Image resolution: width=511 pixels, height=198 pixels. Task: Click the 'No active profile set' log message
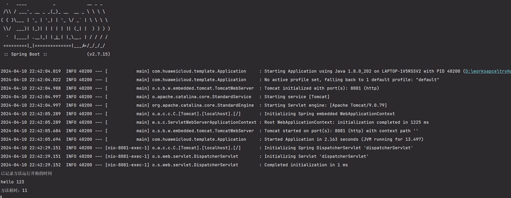[x=352, y=80]
